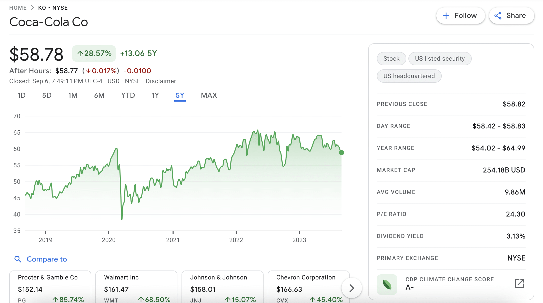Select the YTD range tab
Image resolution: width=543 pixels, height=303 pixels.
[128, 95]
